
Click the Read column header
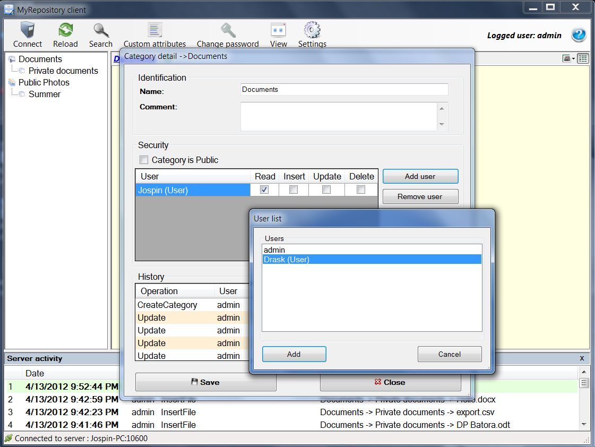point(264,176)
